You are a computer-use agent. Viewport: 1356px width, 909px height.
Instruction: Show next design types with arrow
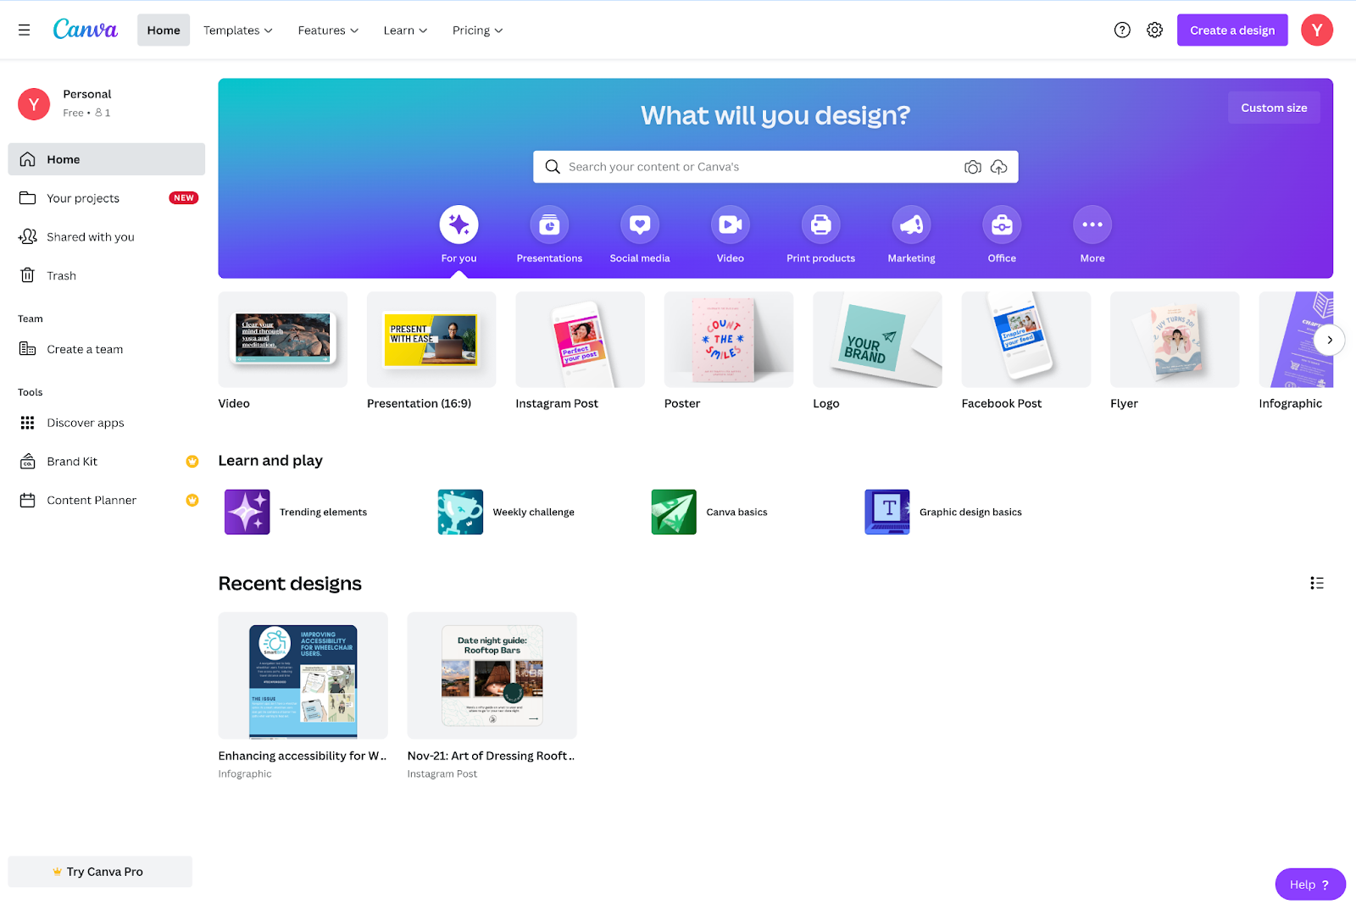[x=1330, y=340]
